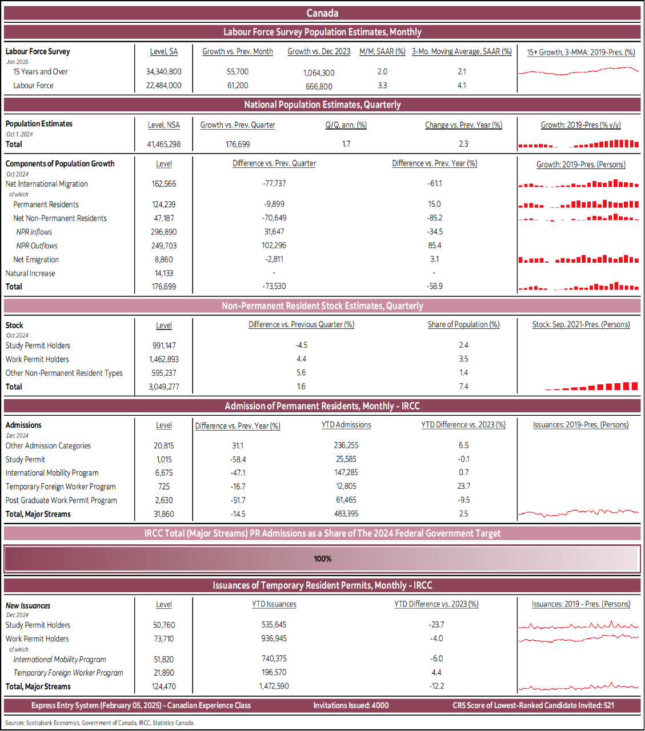Click the Net International Migration bar sparkline
Screen dimensions: 645x731
pos(578,184)
